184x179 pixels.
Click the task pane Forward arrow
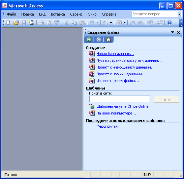tap(98, 40)
